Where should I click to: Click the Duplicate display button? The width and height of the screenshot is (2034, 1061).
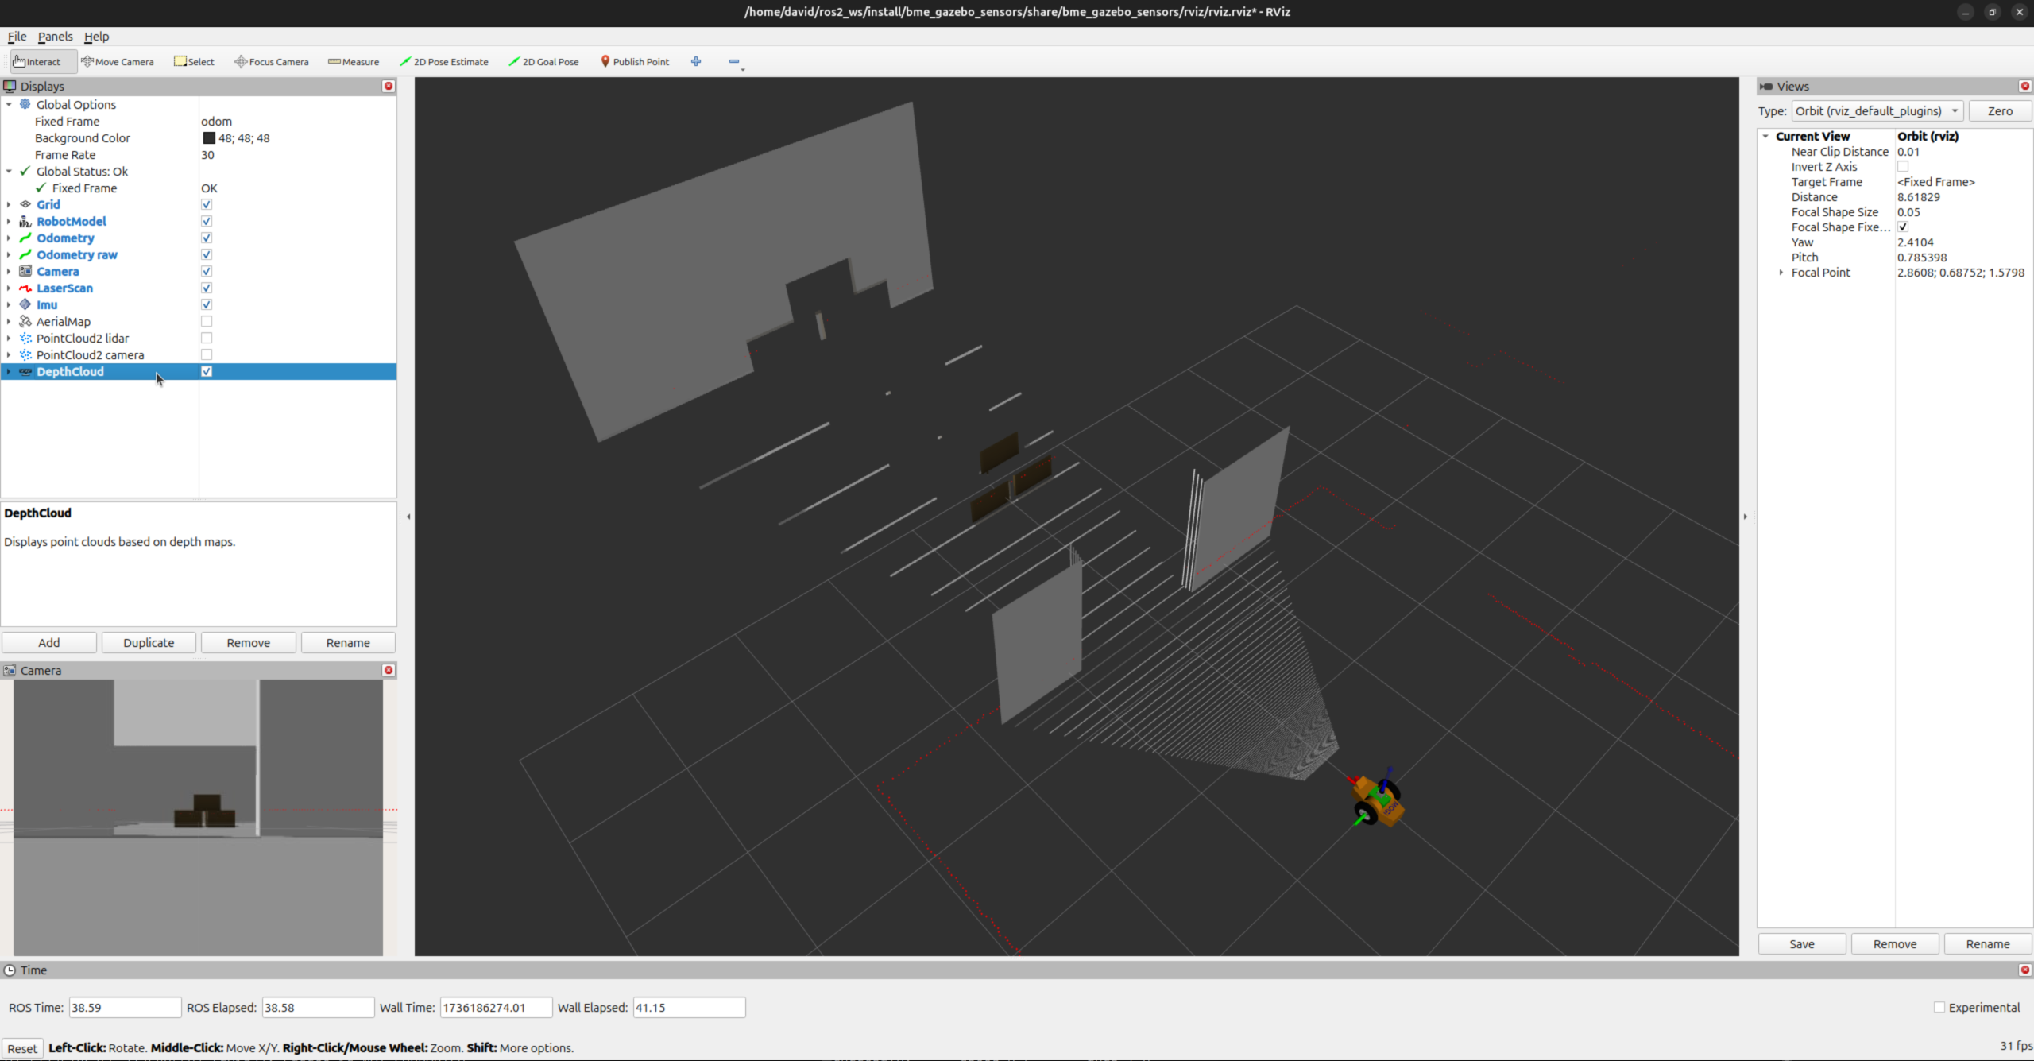(x=149, y=642)
